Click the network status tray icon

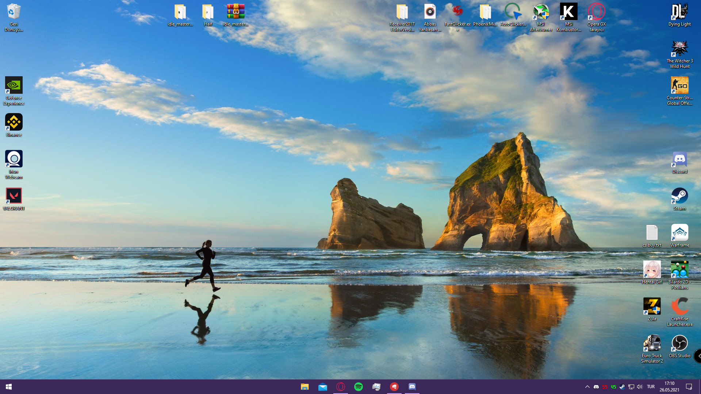pos(631,387)
